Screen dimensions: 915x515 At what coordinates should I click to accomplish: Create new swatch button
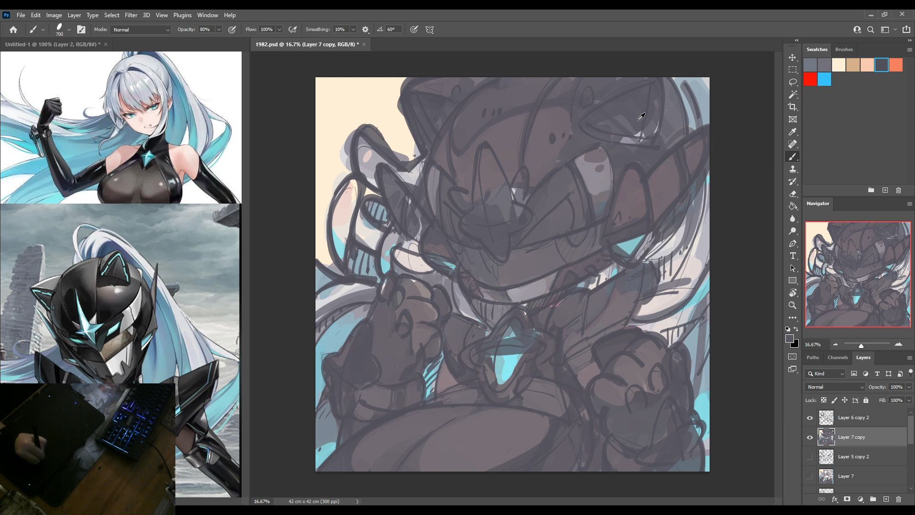click(x=885, y=190)
